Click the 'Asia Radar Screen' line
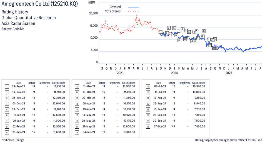 (x=18, y=23)
